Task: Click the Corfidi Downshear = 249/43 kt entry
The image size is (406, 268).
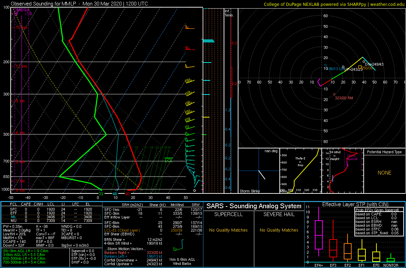Action: [x=133, y=260]
